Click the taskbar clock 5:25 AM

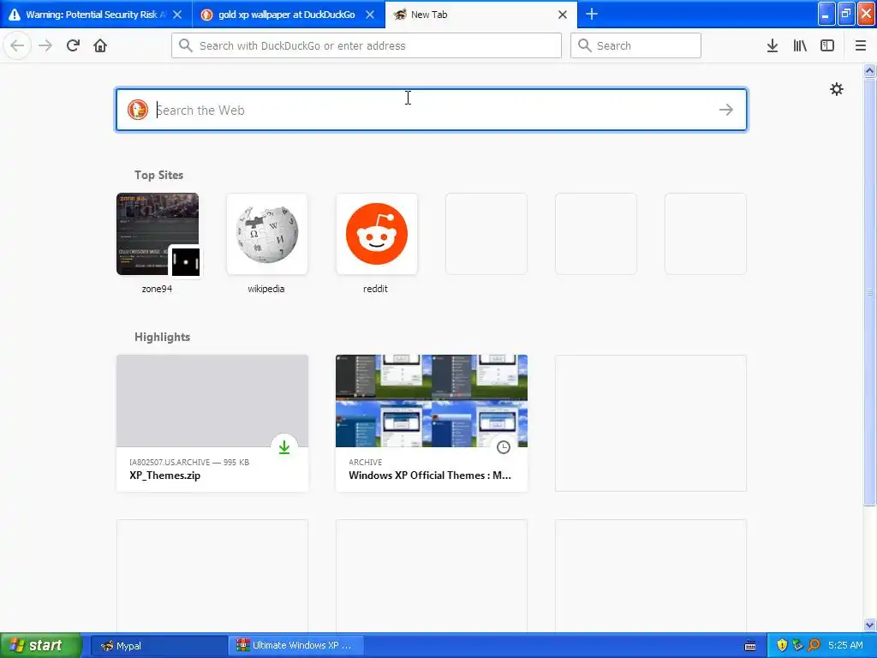coord(845,645)
